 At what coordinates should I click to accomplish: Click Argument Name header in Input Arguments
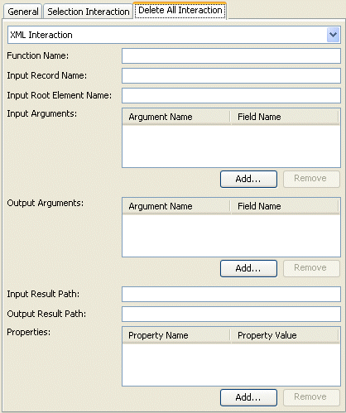[176, 117]
